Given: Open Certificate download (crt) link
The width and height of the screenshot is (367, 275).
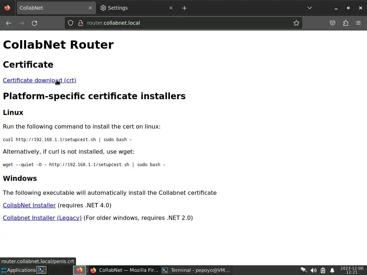Looking at the screenshot, I should tap(39, 80).
